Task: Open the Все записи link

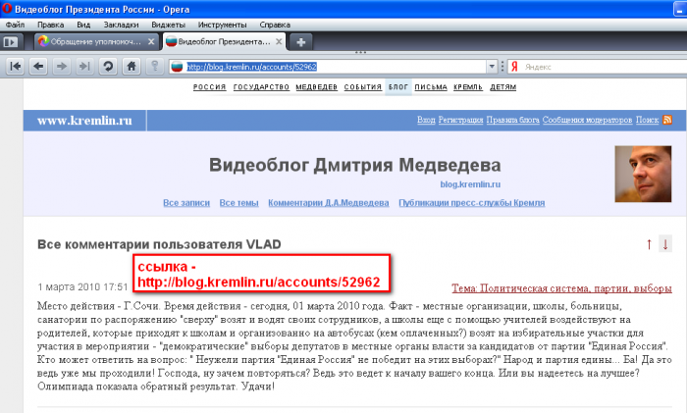Action: coord(186,203)
